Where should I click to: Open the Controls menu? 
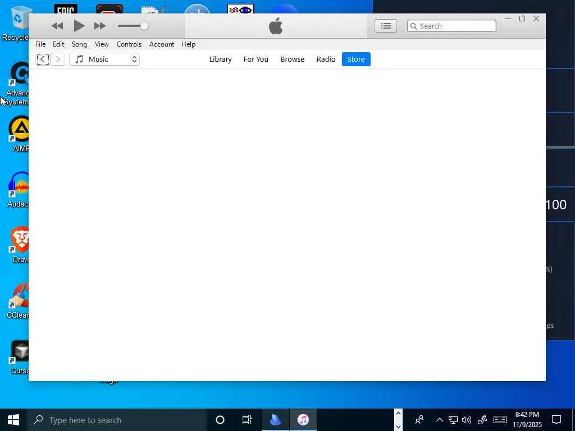point(129,44)
